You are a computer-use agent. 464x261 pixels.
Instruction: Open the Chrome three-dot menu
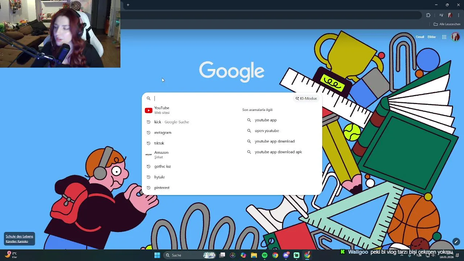(459, 15)
